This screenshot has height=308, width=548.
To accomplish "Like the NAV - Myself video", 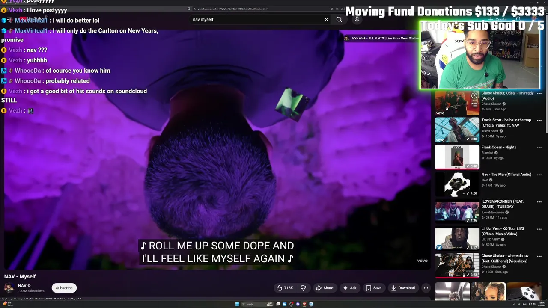I will (285, 288).
